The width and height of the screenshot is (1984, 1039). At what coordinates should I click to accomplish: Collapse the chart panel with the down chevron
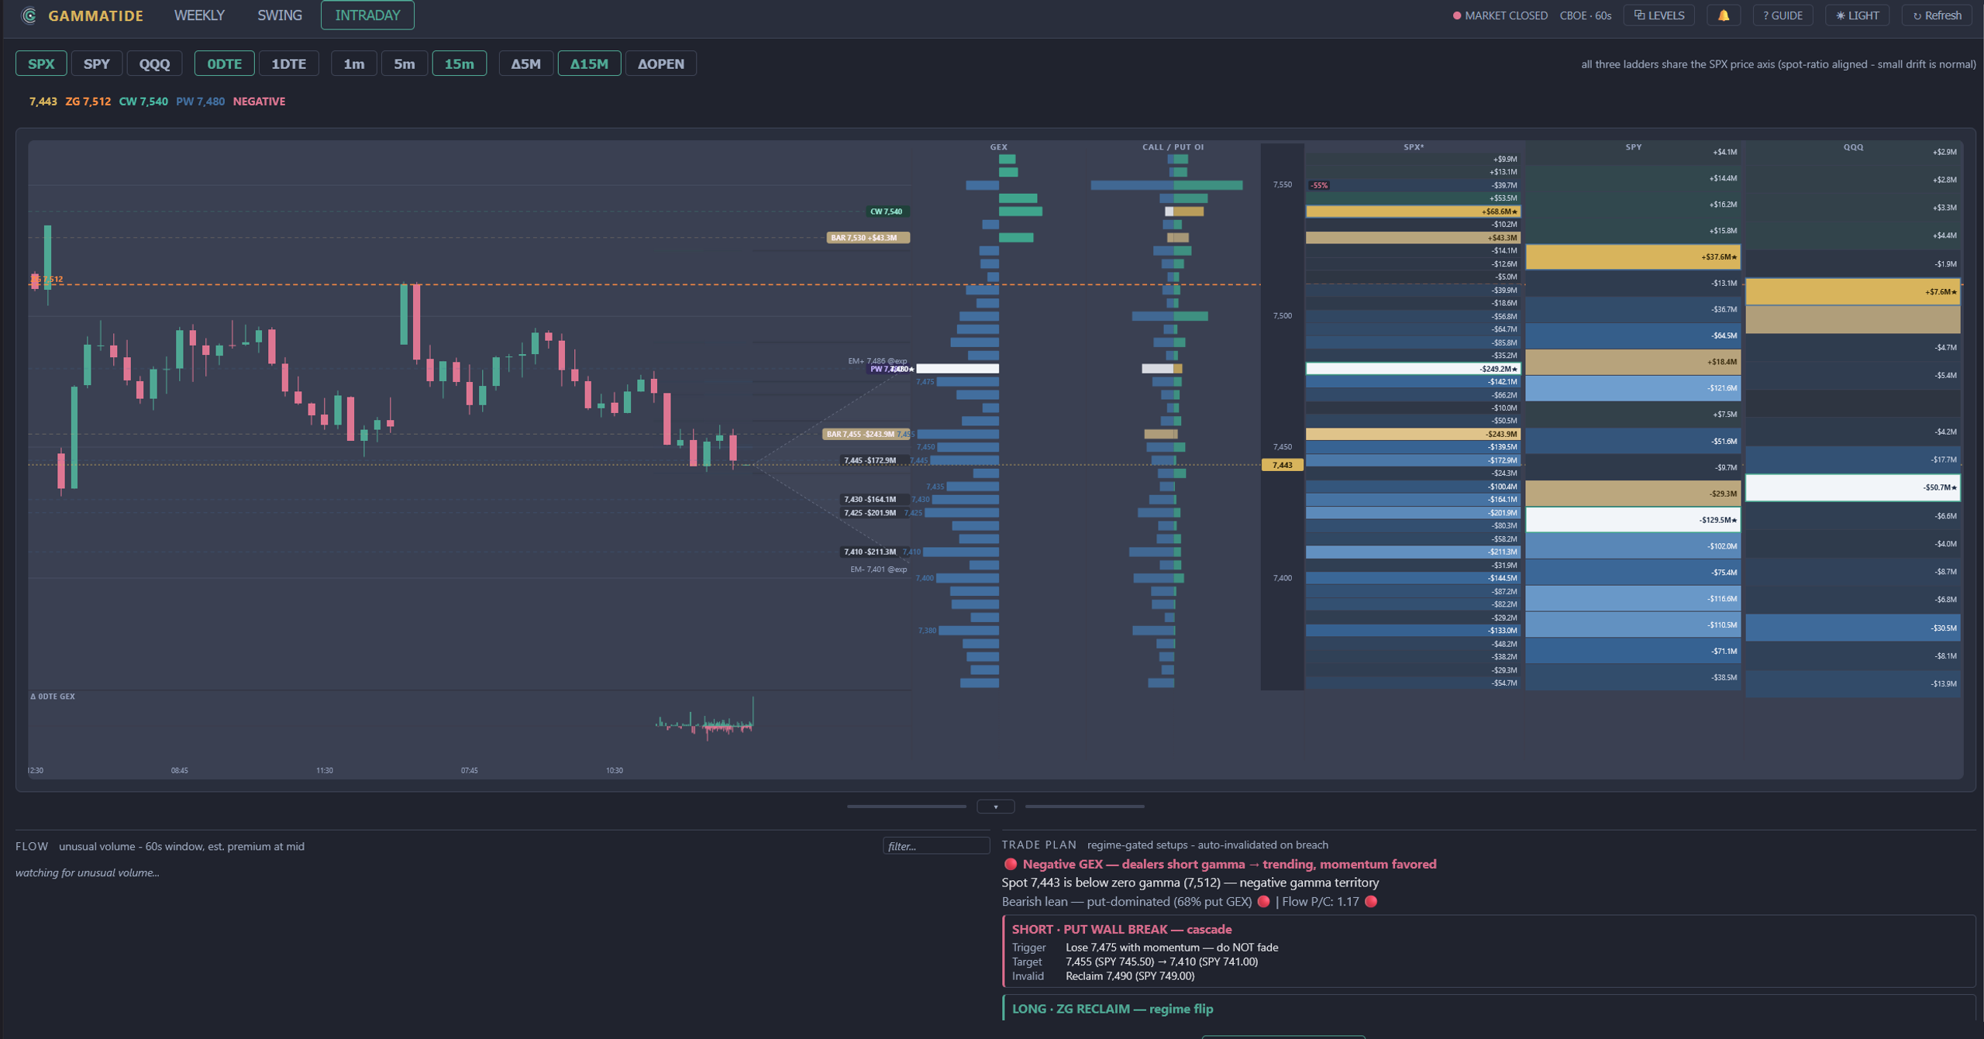click(995, 807)
